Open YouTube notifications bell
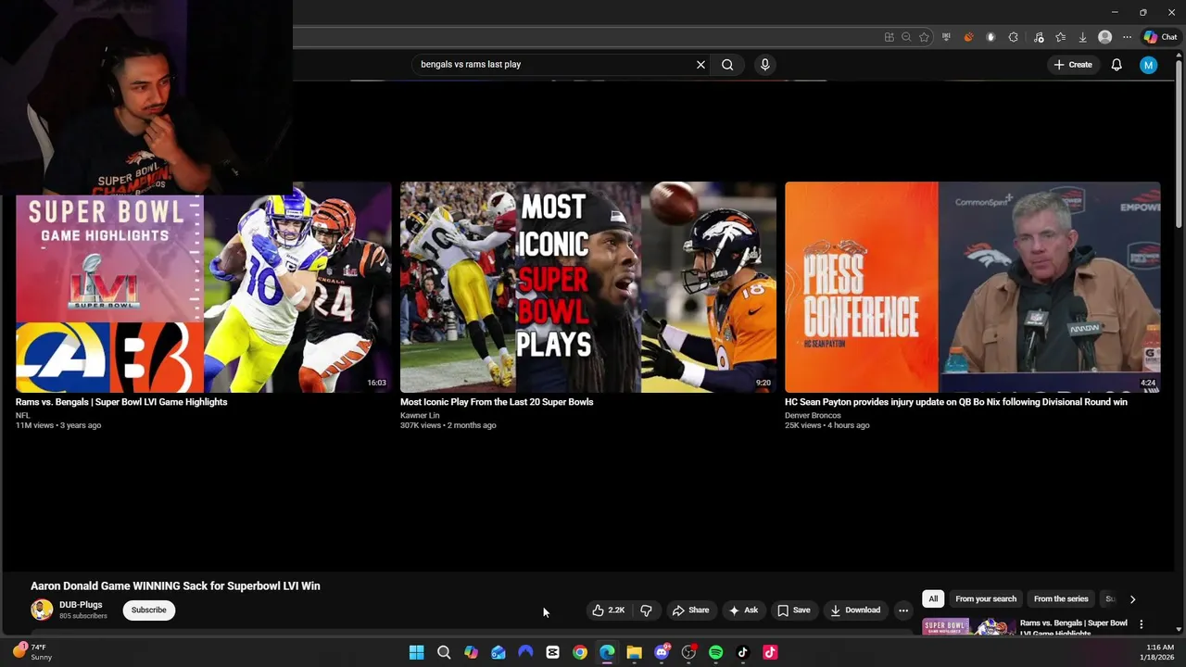 click(1117, 65)
